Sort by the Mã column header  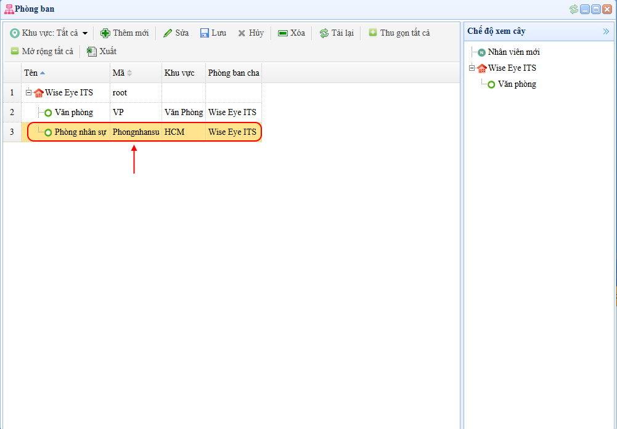[x=118, y=73]
